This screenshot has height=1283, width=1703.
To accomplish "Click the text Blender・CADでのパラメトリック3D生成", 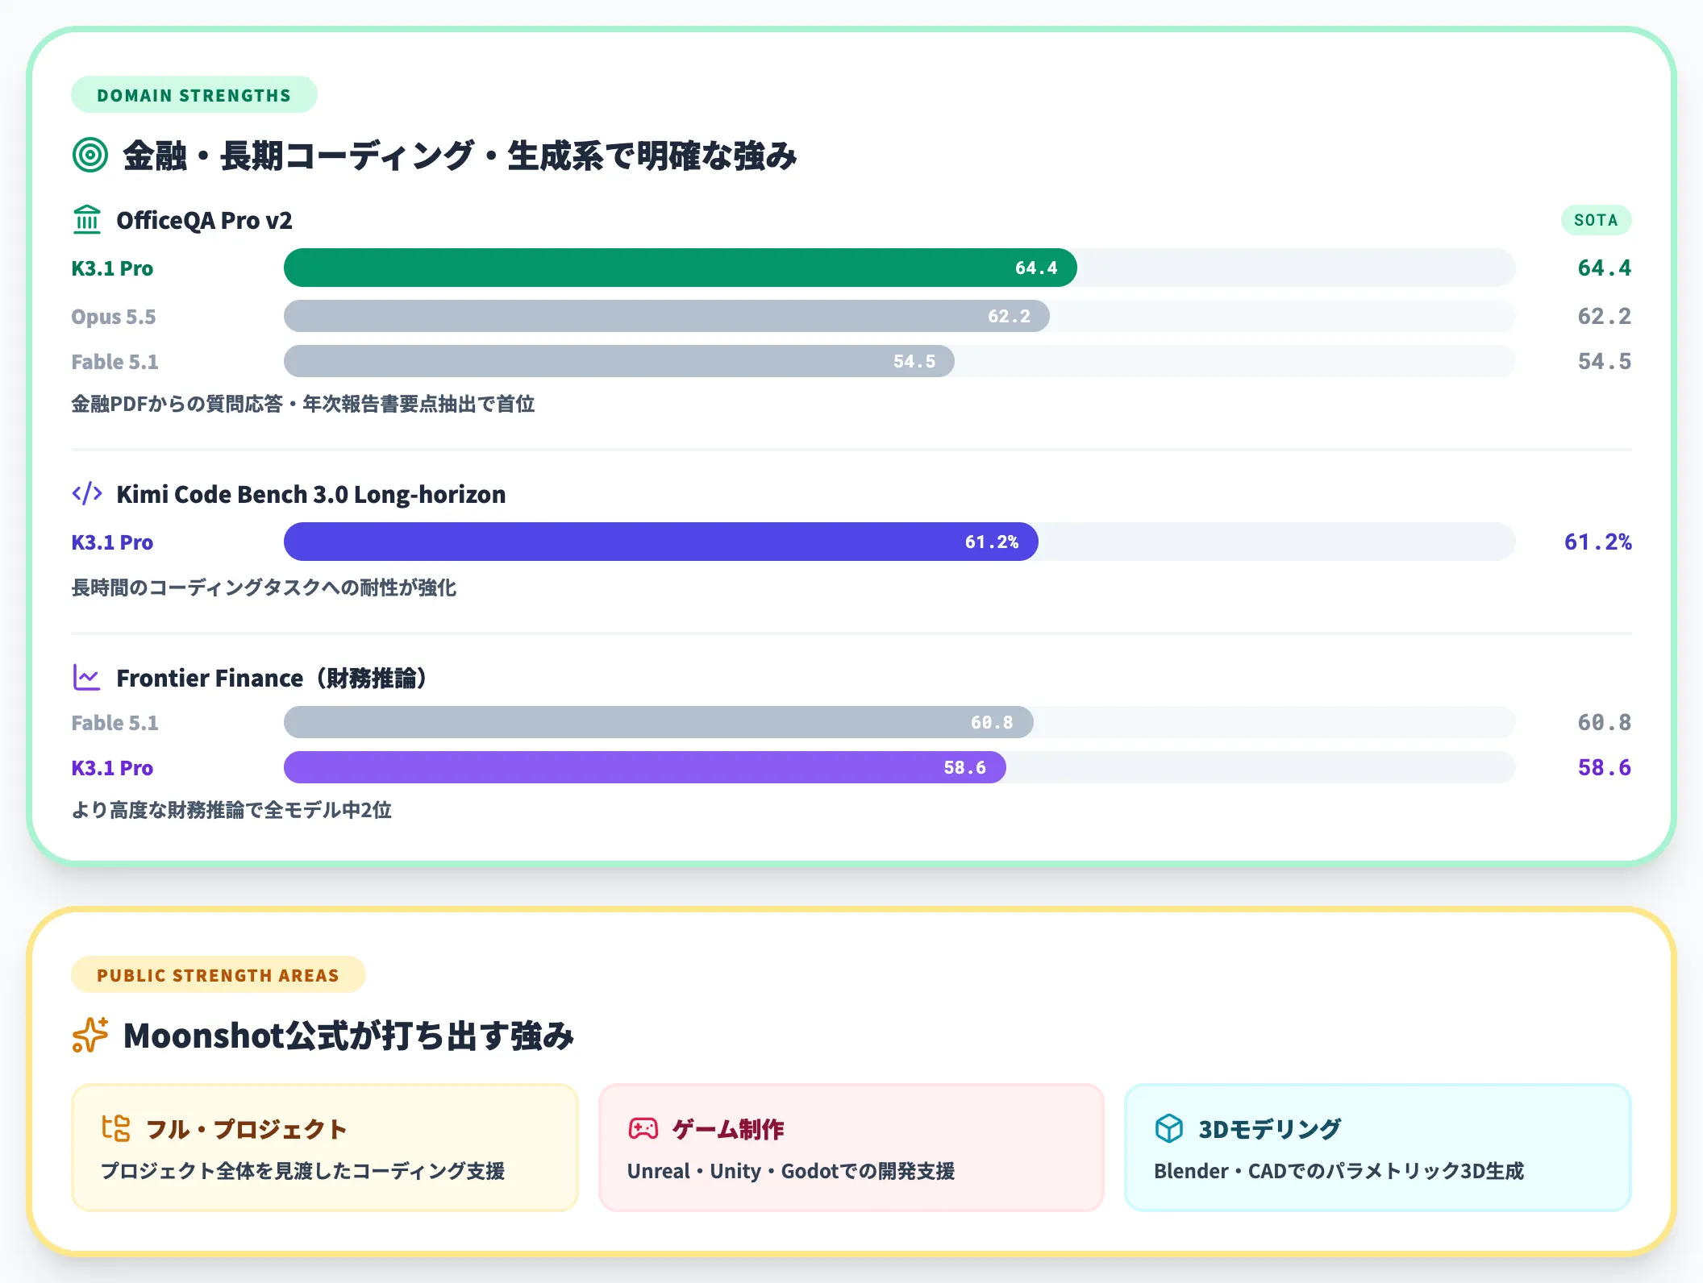I will 1339,1171.
